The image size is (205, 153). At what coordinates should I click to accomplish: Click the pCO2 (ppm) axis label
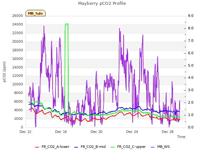point(4,72)
